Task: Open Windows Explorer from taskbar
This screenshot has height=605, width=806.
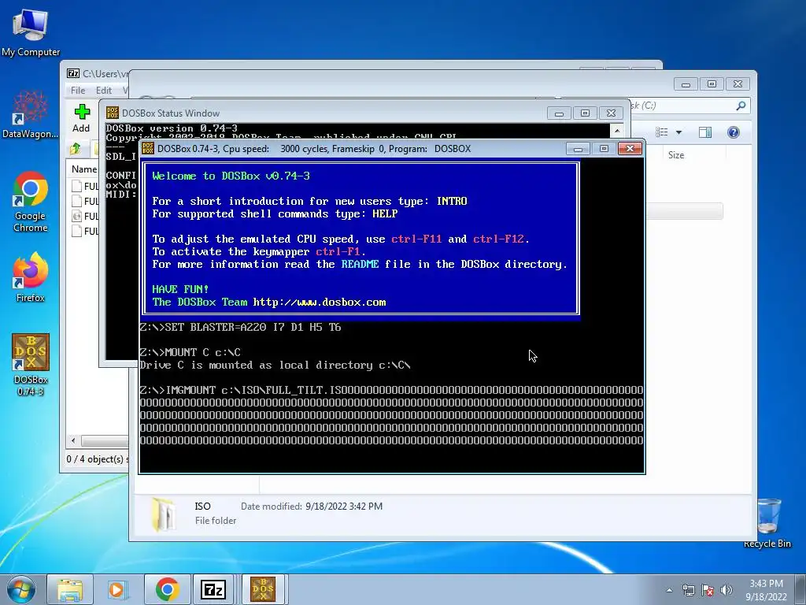Action: pos(70,589)
